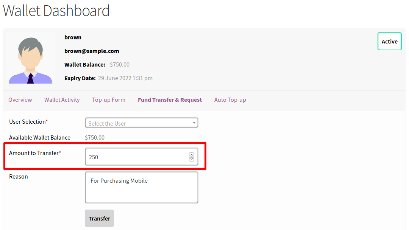This screenshot has height=230, width=409.
Task: Switch to the Overview tab
Action: (20, 100)
